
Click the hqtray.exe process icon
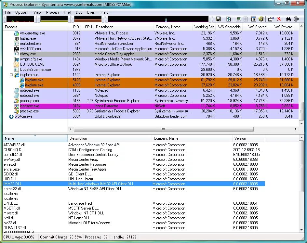pyautogui.click(x=17, y=38)
